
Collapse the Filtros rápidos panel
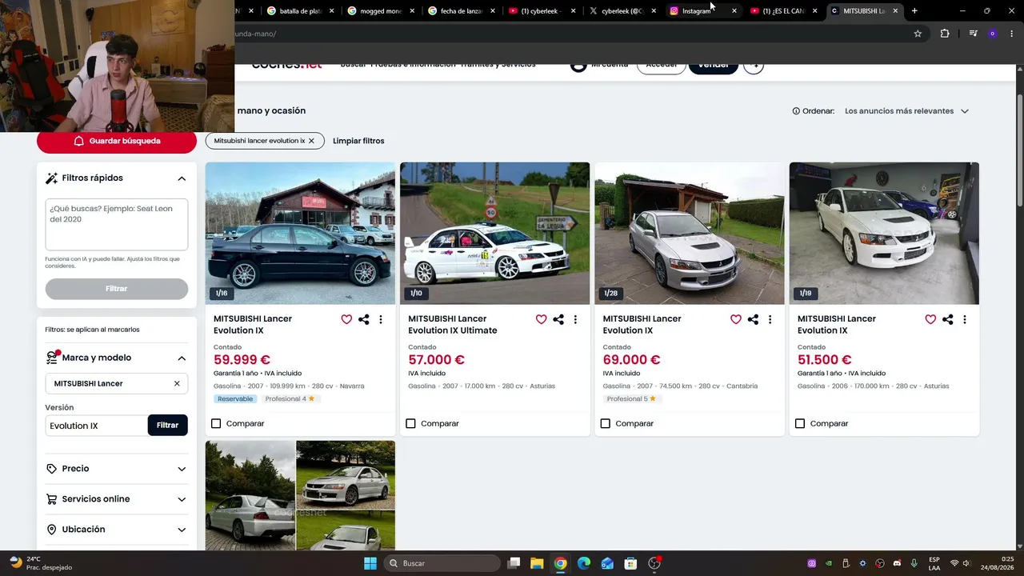pos(182,178)
